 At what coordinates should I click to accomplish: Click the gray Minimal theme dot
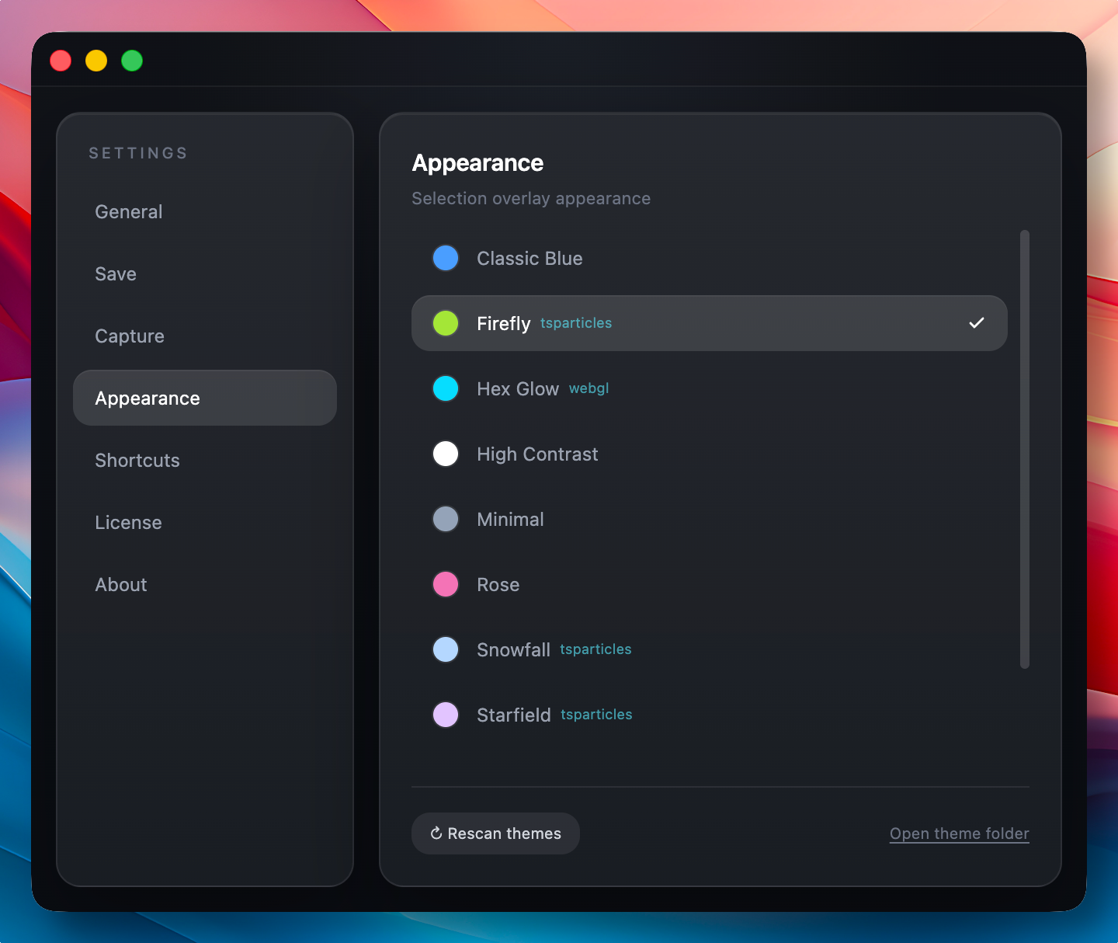coord(446,519)
